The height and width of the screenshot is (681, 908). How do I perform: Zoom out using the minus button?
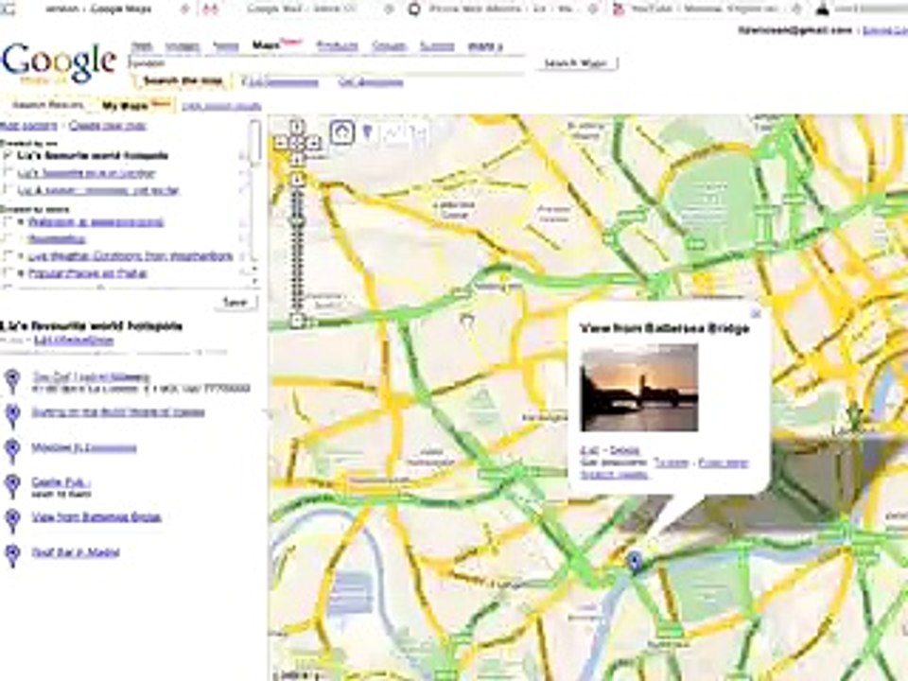coord(297,321)
